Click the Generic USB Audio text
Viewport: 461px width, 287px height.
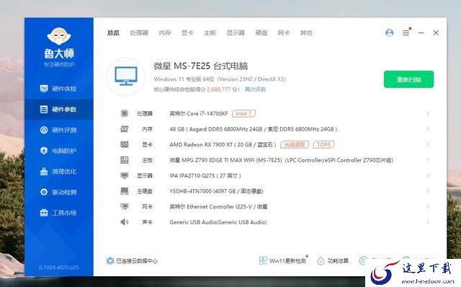(x=218, y=222)
